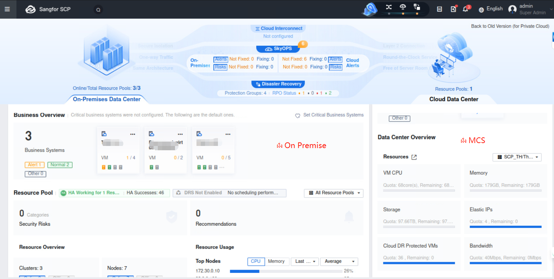The height and width of the screenshot is (279, 554).
Task: Click the Set Critical Business Systems icon
Action: 297,116
